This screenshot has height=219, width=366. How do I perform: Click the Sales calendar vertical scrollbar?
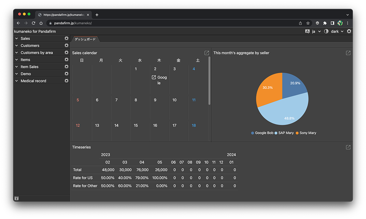pos(209,81)
